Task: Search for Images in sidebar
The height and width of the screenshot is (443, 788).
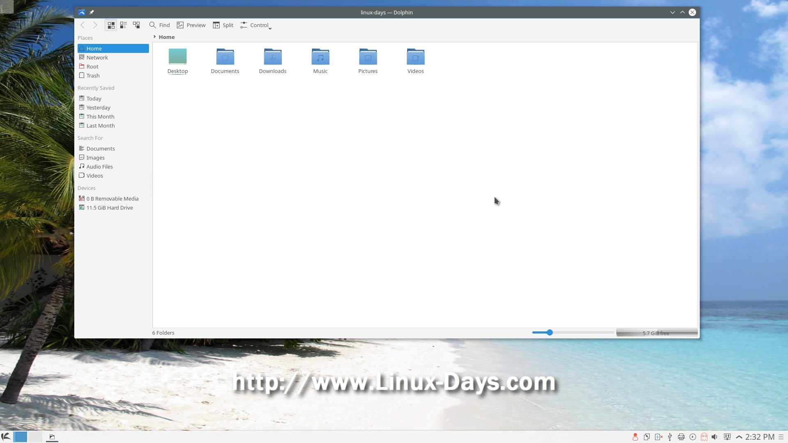Action: point(113,158)
